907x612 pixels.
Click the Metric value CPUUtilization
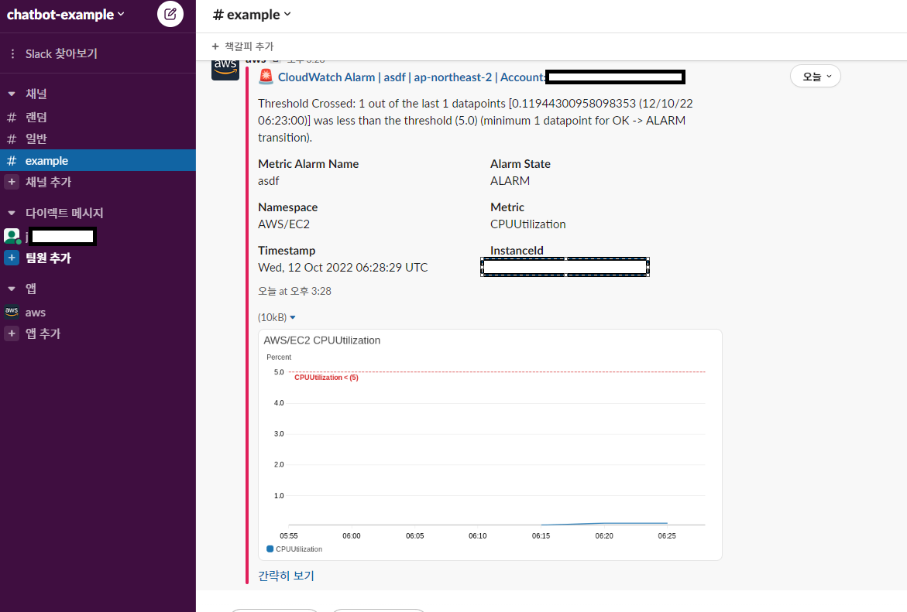tap(528, 224)
